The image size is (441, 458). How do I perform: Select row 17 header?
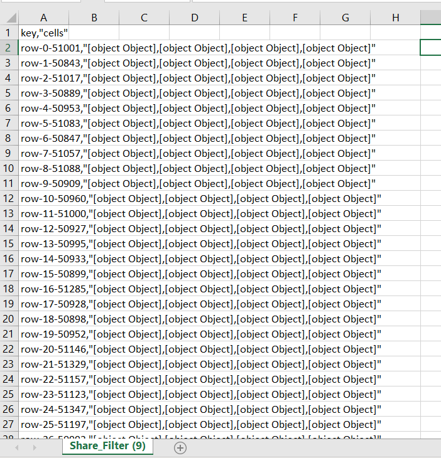(x=9, y=274)
